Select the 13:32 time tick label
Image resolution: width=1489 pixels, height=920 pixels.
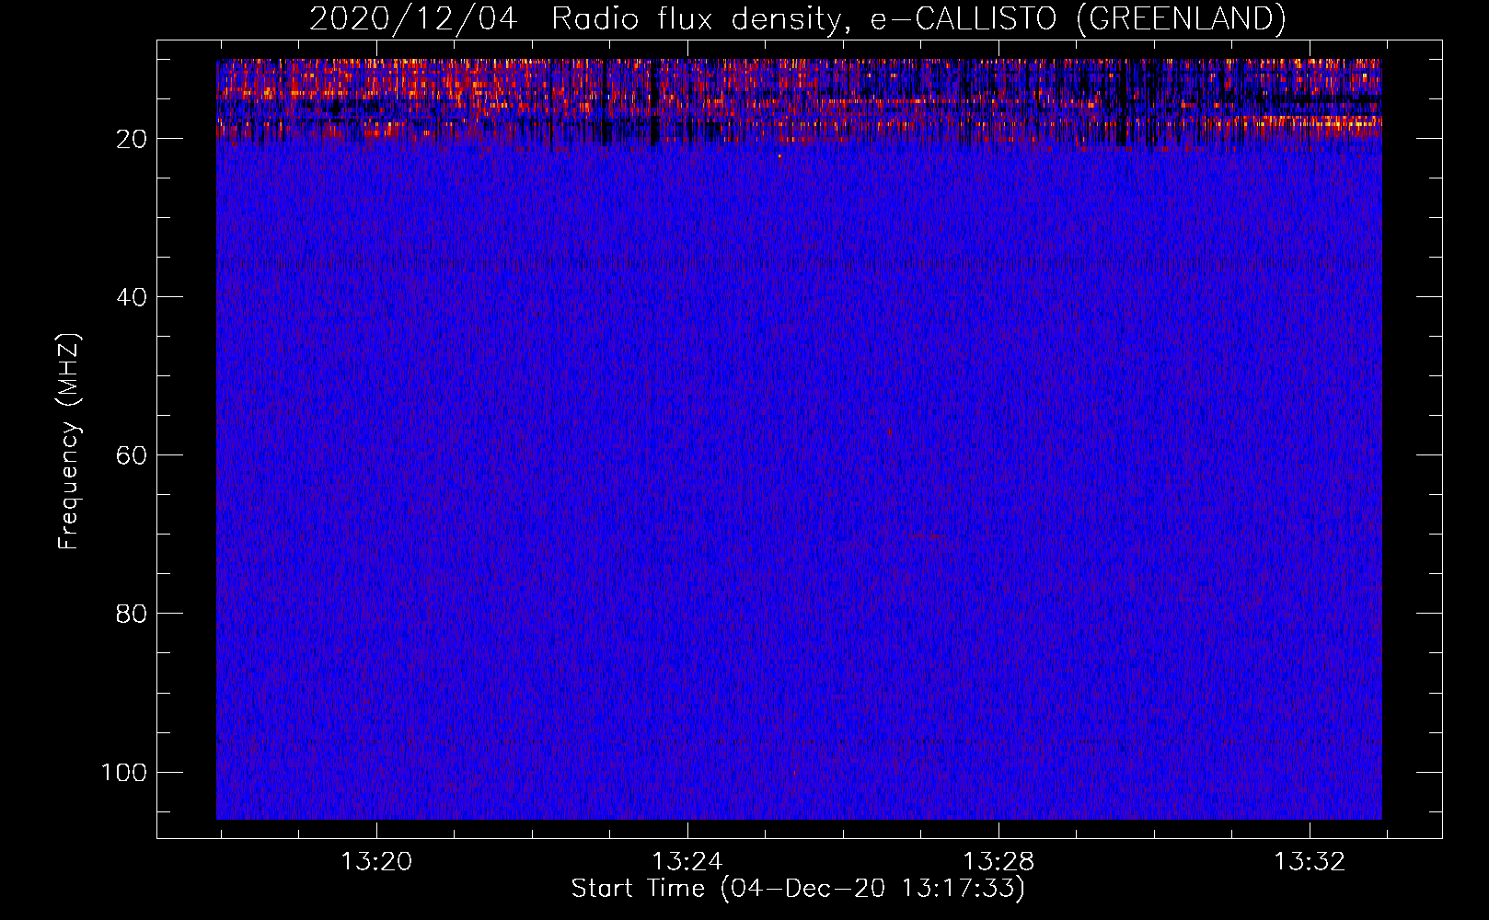[x=1310, y=861]
